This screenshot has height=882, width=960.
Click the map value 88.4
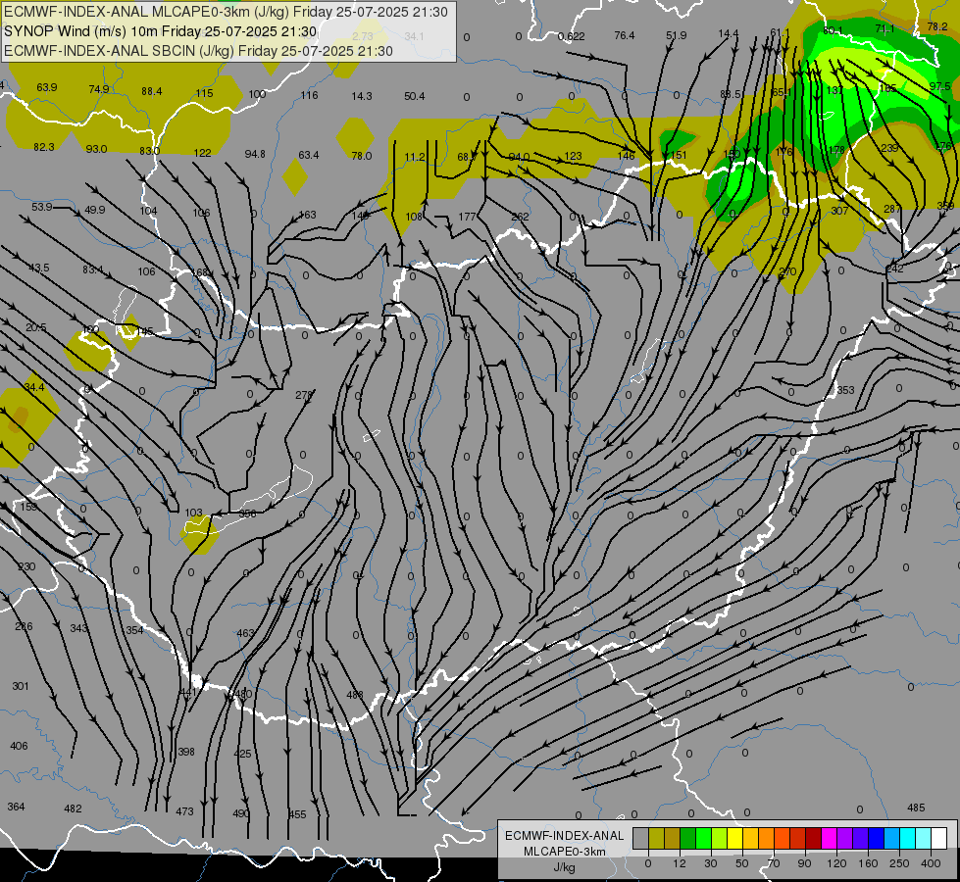[x=152, y=91]
